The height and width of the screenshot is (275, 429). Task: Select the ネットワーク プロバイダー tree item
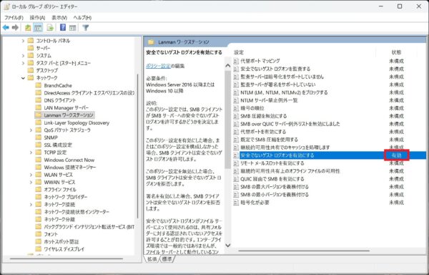coord(66,197)
